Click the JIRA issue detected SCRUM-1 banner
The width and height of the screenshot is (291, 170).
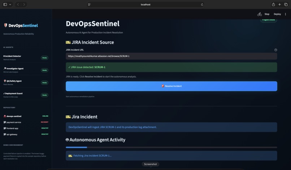(171, 67)
